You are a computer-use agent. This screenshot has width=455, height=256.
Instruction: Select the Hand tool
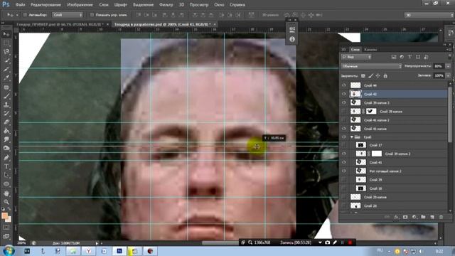coord(6,193)
